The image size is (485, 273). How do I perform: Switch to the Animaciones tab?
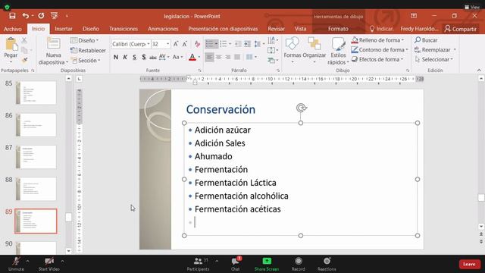163,29
